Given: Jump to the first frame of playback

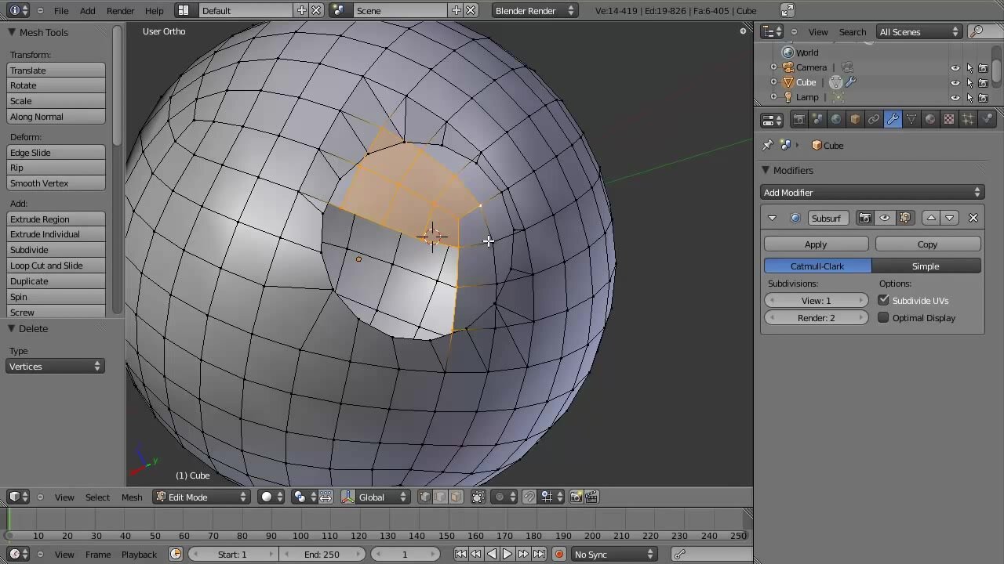Looking at the screenshot, I should 460,554.
